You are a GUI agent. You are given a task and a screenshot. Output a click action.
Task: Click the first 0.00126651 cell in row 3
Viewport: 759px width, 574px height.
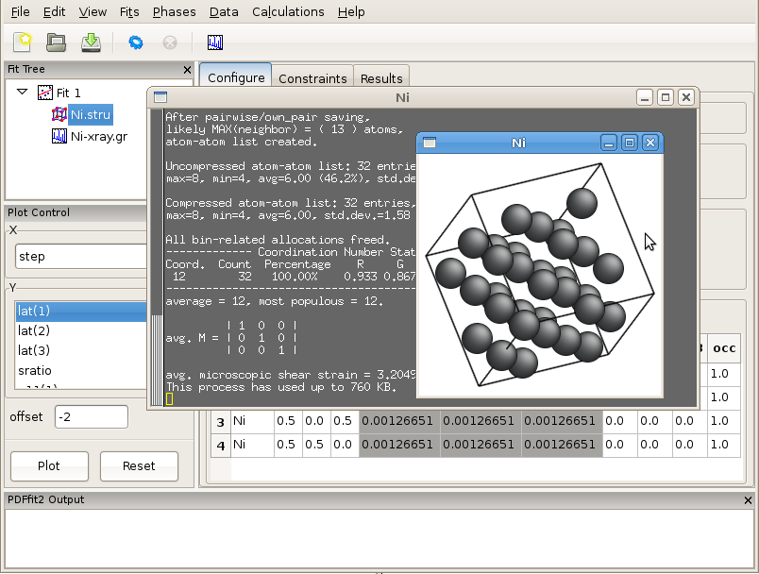[x=399, y=422]
